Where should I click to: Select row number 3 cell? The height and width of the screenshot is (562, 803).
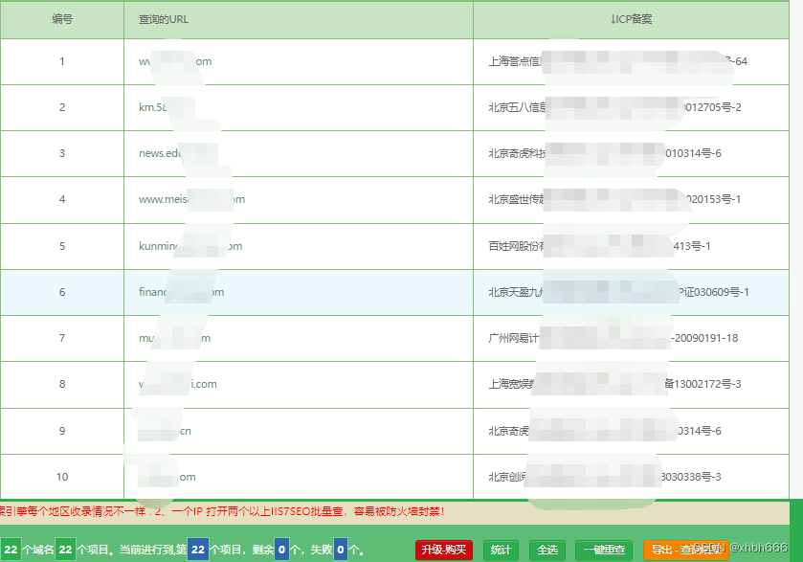[x=62, y=154]
